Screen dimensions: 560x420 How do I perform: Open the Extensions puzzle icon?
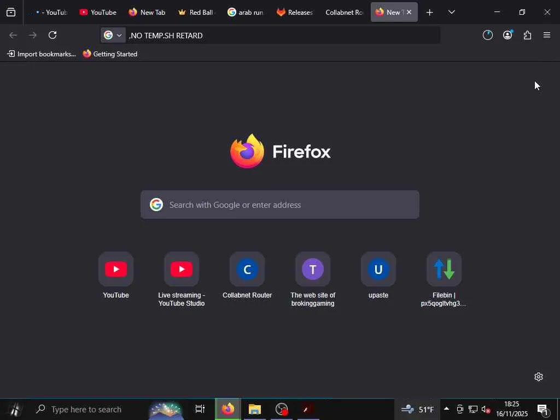coord(527,35)
